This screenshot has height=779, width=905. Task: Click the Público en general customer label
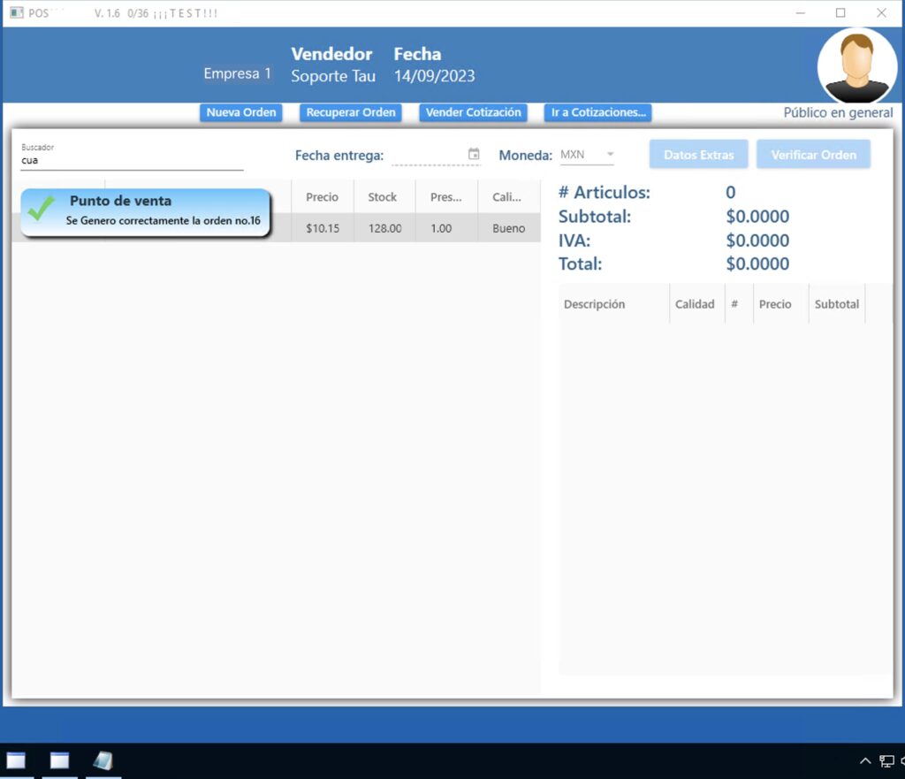tap(838, 113)
